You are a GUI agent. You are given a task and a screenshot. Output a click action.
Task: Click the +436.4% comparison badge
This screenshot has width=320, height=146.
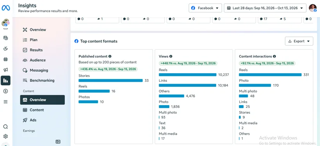pos(108,69)
